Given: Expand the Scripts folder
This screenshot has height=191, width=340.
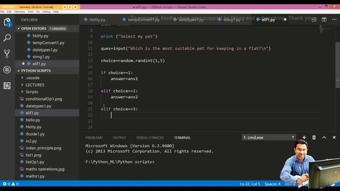Looking at the screenshot, I should [x=32, y=92].
